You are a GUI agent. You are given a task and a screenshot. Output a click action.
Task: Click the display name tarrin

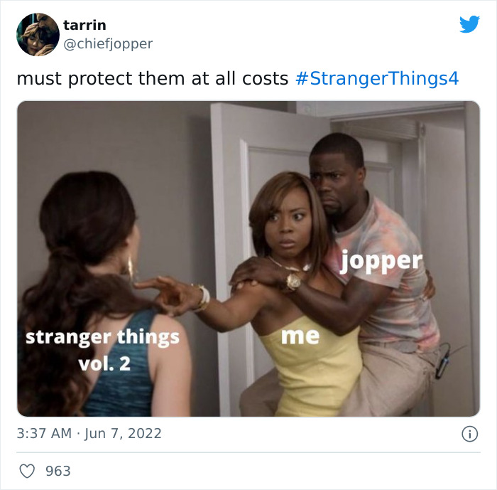(x=84, y=25)
